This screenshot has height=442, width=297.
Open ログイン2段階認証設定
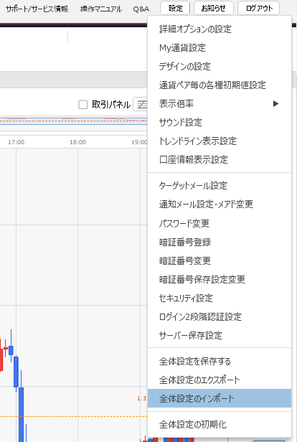coord(220,316)
